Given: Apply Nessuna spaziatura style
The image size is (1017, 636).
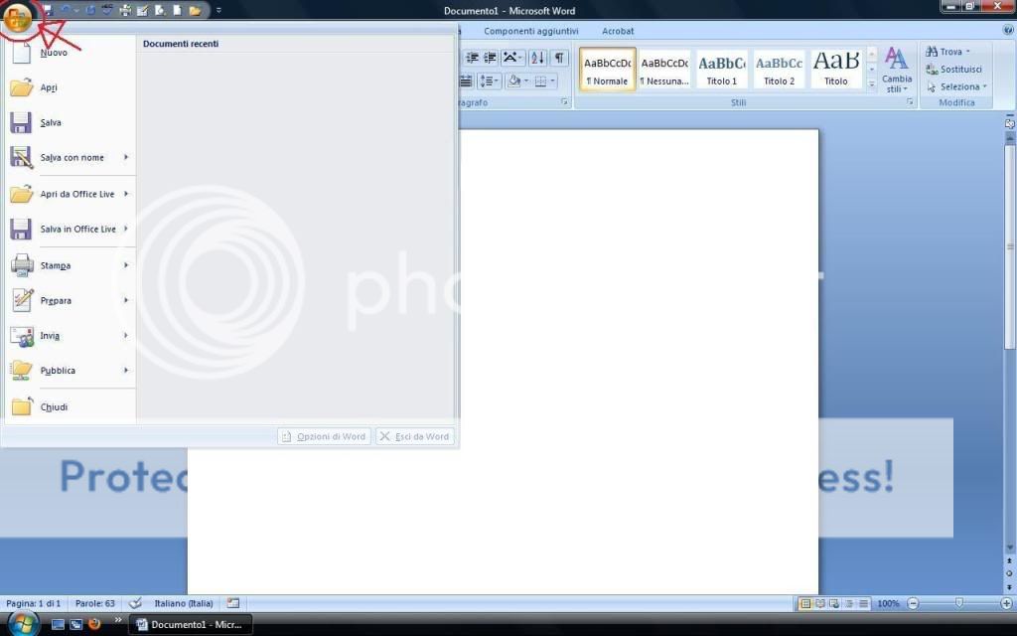Looking at the screenshot, I should tap(664, 70).
